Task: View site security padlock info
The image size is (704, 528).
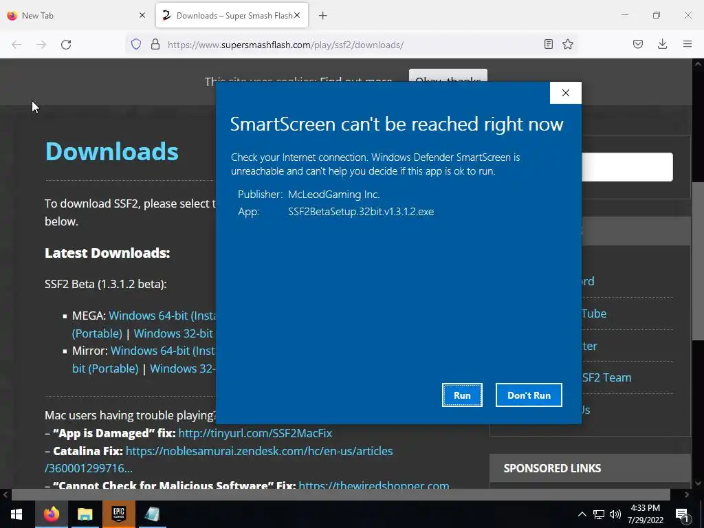Action: click(x=155, y=45)
